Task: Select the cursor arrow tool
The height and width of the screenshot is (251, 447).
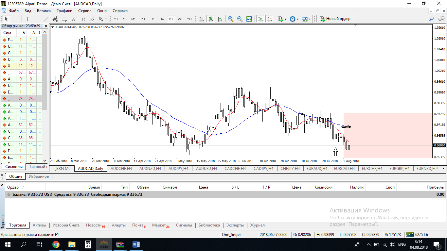Action: pyautogui.click(x=6, y=19)
